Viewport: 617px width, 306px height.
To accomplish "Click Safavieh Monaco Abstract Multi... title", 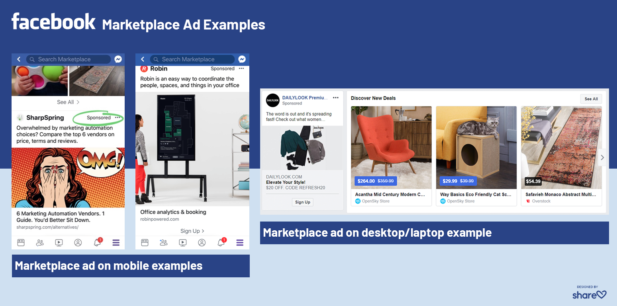I will click(561, 194).
